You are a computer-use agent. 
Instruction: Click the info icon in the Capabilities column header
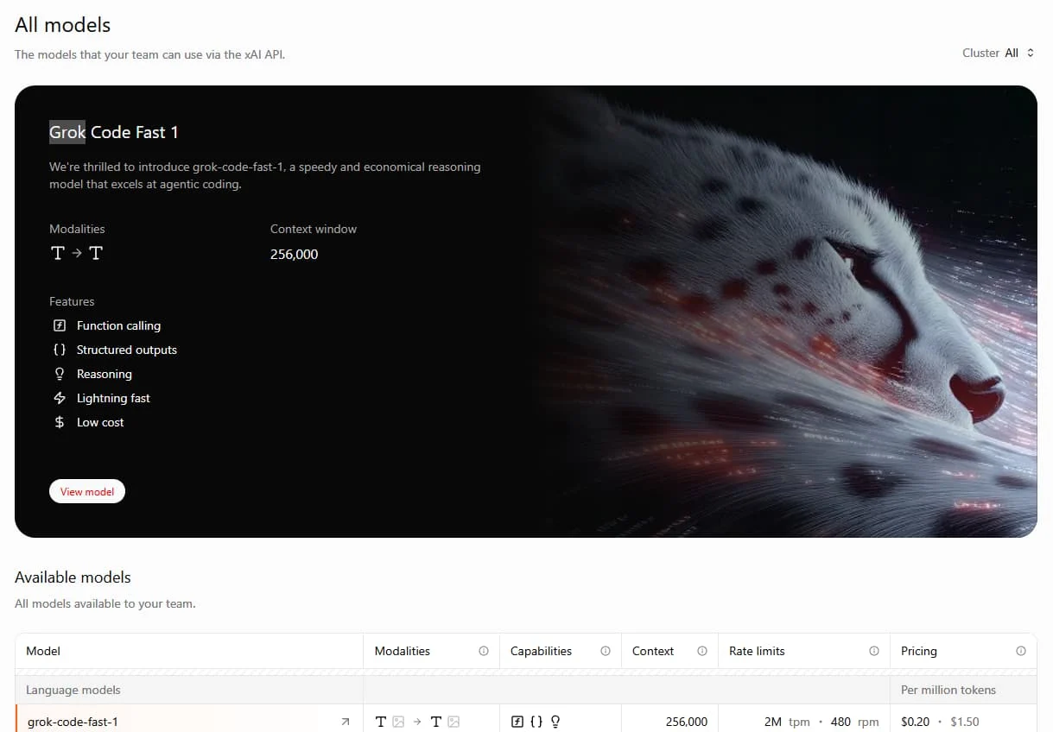point(606,651)
